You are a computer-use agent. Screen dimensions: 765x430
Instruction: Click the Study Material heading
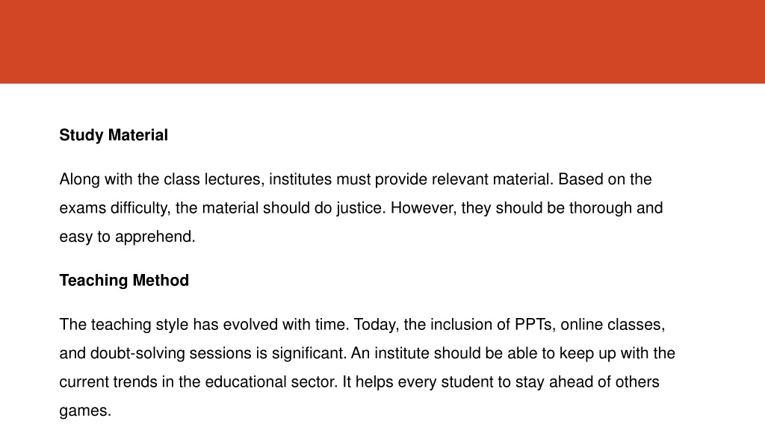114,136
